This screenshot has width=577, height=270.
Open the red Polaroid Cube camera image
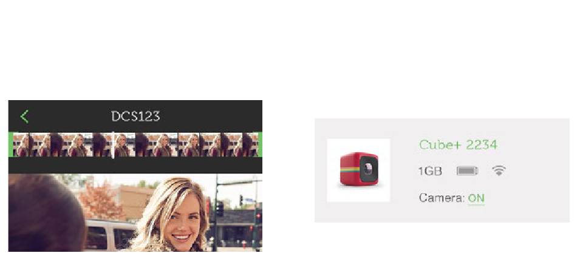pyautogui.click(x=358, y=170)
